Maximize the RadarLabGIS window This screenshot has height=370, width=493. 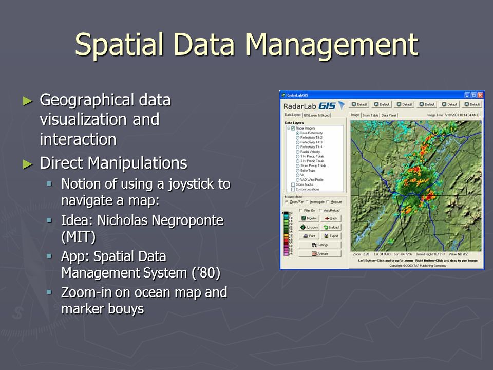coord(473,95)
